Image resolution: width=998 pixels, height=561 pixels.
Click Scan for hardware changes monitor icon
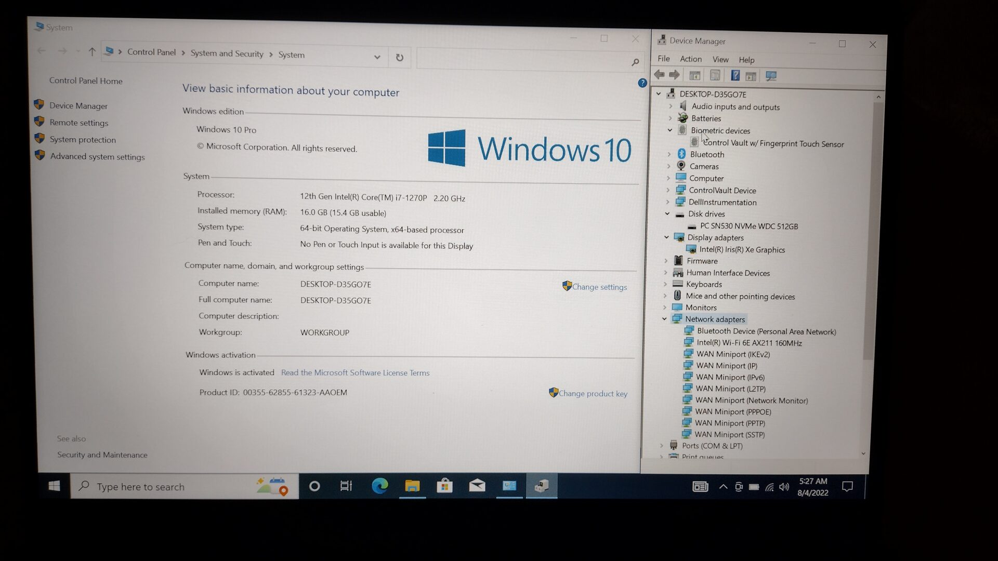click(x=771, y=76)
